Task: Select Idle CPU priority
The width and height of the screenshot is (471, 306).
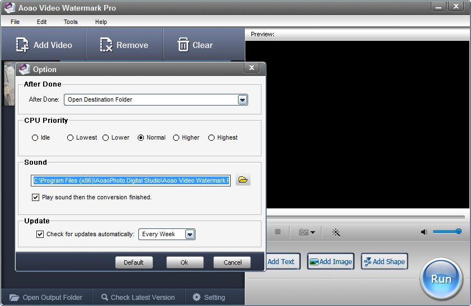Action: pos(41,137)
